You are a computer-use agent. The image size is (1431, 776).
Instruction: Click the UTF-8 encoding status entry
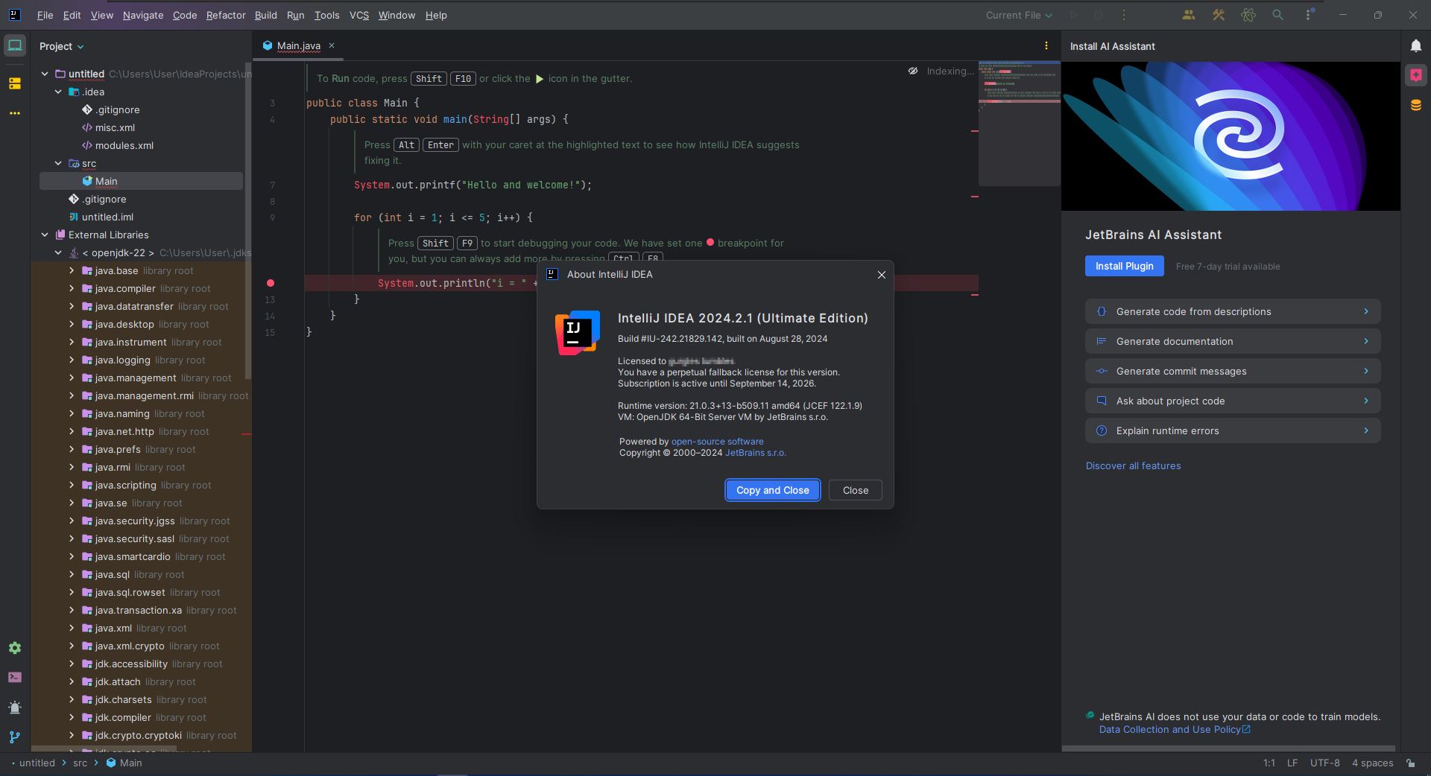tap(1324, 763)
